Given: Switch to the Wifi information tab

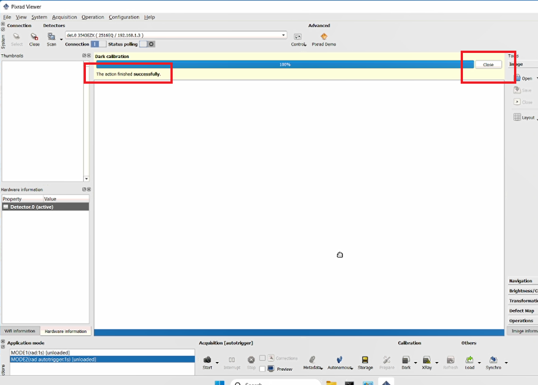Looking at the screenshot, I should [x=20, y=331].
